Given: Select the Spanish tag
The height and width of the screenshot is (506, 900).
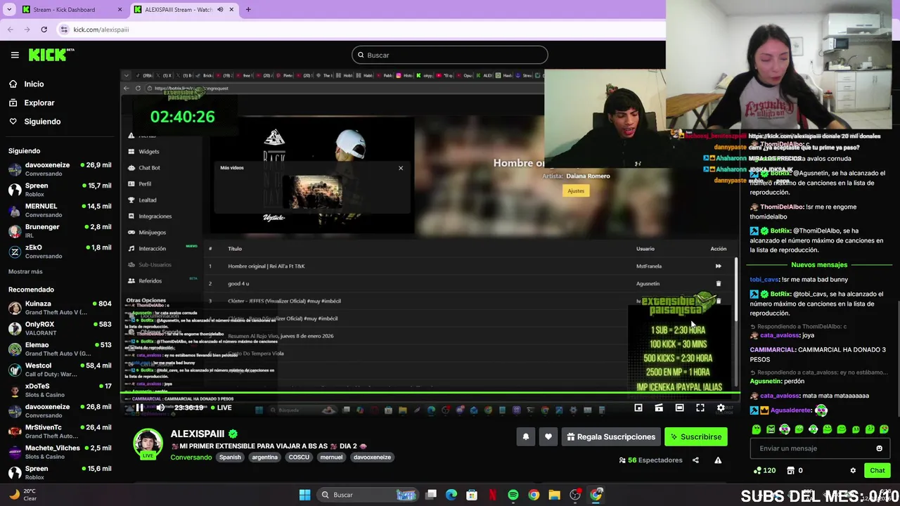Looking at the screenshot, I should (x=230, y=457).
